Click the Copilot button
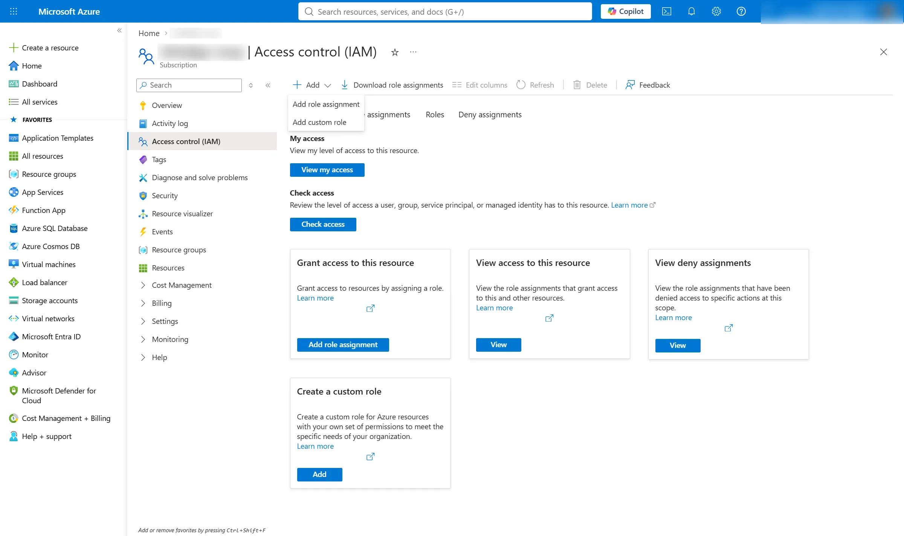Image resolution: width=904 pixels, height=536 pixels. [626, 11]
